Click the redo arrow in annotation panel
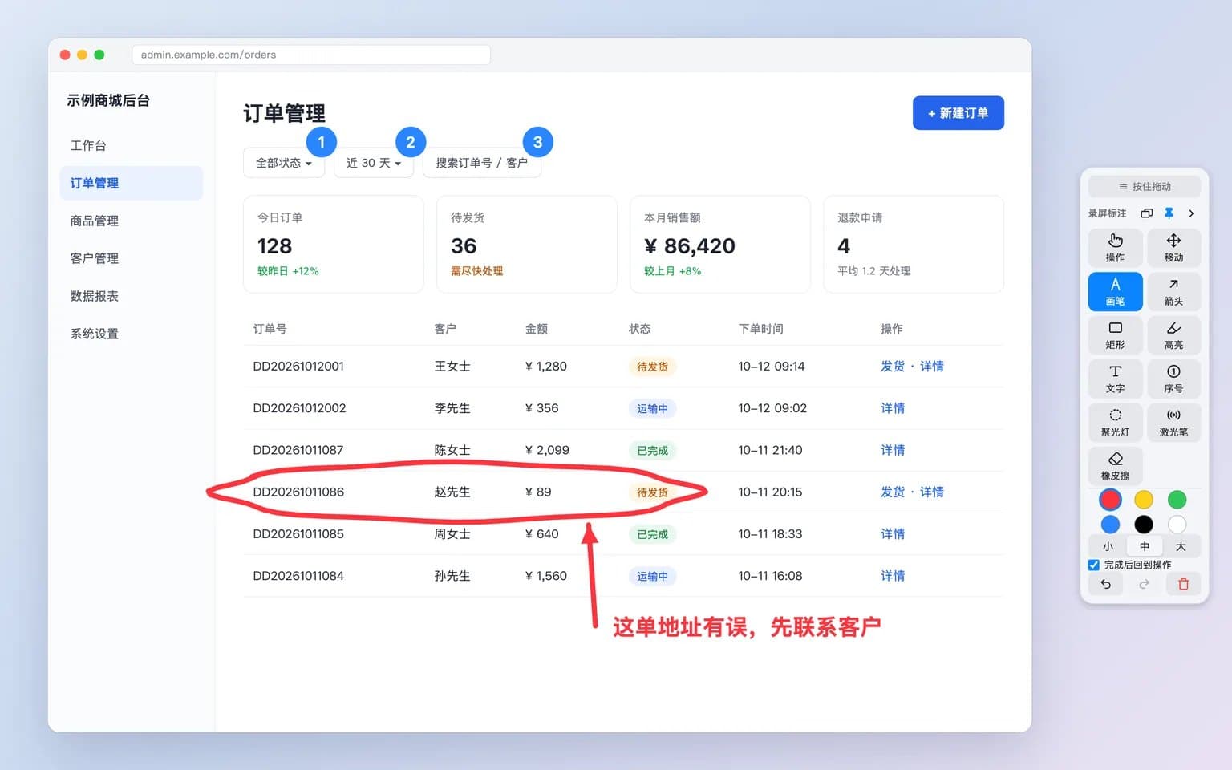Screen dimensions: 1232x770 1145,584
